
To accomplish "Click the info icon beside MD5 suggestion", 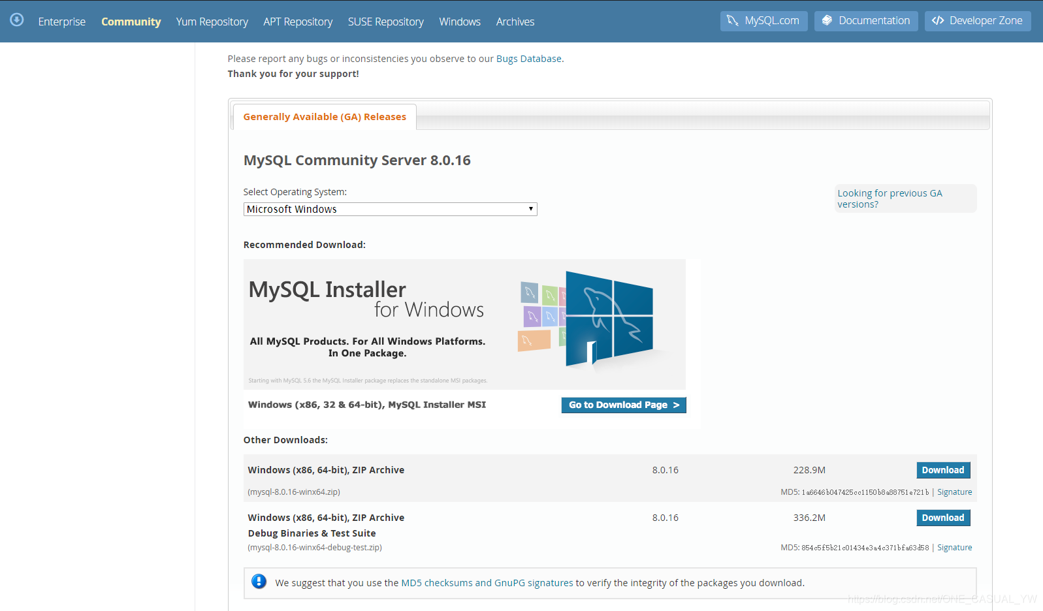I will pyautogui.click(x=259, y=582).
